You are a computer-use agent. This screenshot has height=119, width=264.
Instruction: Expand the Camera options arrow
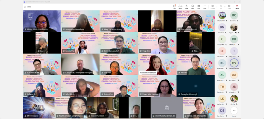tap(217, 7)
